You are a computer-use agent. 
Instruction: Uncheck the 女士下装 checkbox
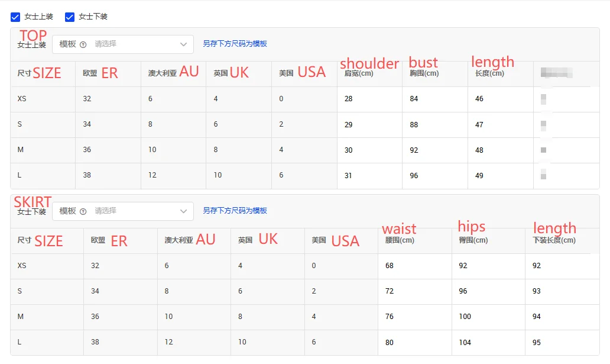(x=70, y=17)
